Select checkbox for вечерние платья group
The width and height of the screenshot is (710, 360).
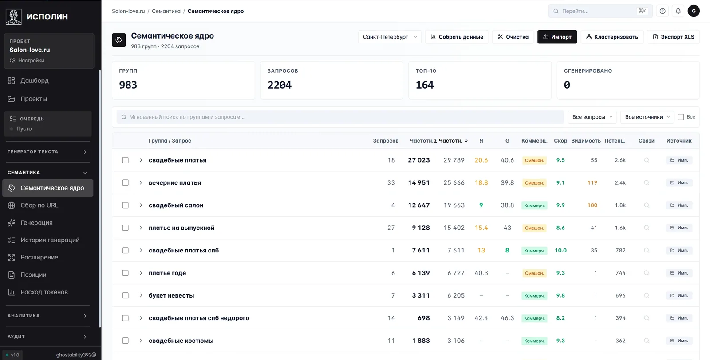[x=126, y=183]
